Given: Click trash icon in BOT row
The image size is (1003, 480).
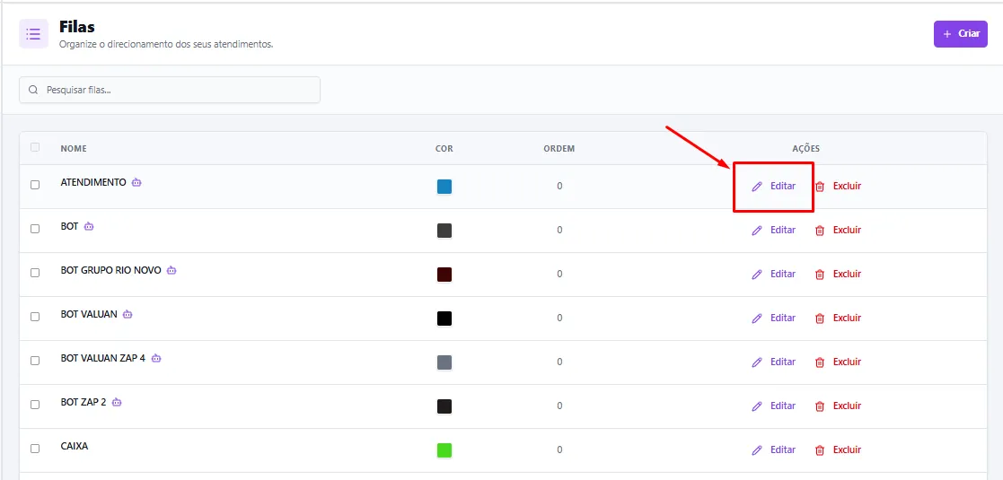Looking at the screenshot, I should [820, 231].
